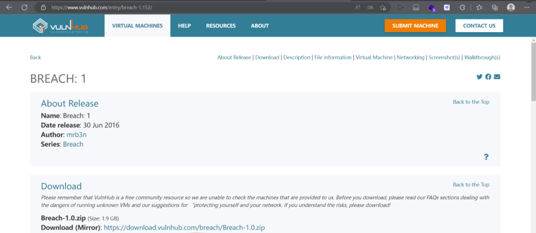Image resolution: width=536 pixels, height=233 pixels.
Task: Jump to Walkthrough(s) anchor link
Action: click(x=482, y=58)
